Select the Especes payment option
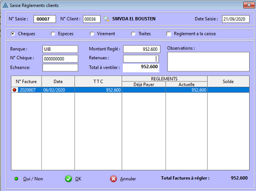 pos(53,34)
